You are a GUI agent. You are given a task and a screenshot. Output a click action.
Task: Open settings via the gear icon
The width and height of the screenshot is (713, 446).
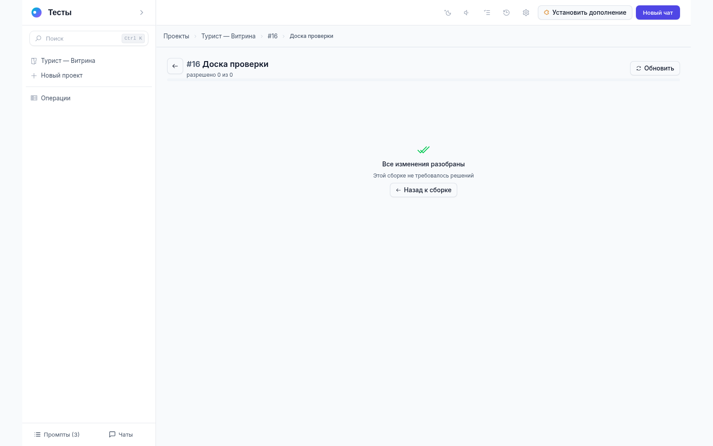click(526, 12)
